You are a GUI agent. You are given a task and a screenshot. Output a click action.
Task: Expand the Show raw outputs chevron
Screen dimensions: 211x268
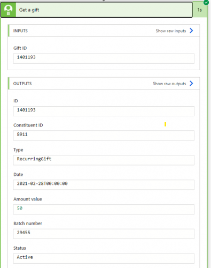[191, 84]
